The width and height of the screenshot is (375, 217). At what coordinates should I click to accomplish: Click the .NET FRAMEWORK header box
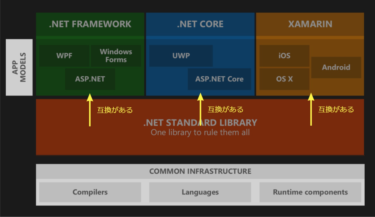tap(90, 24)
